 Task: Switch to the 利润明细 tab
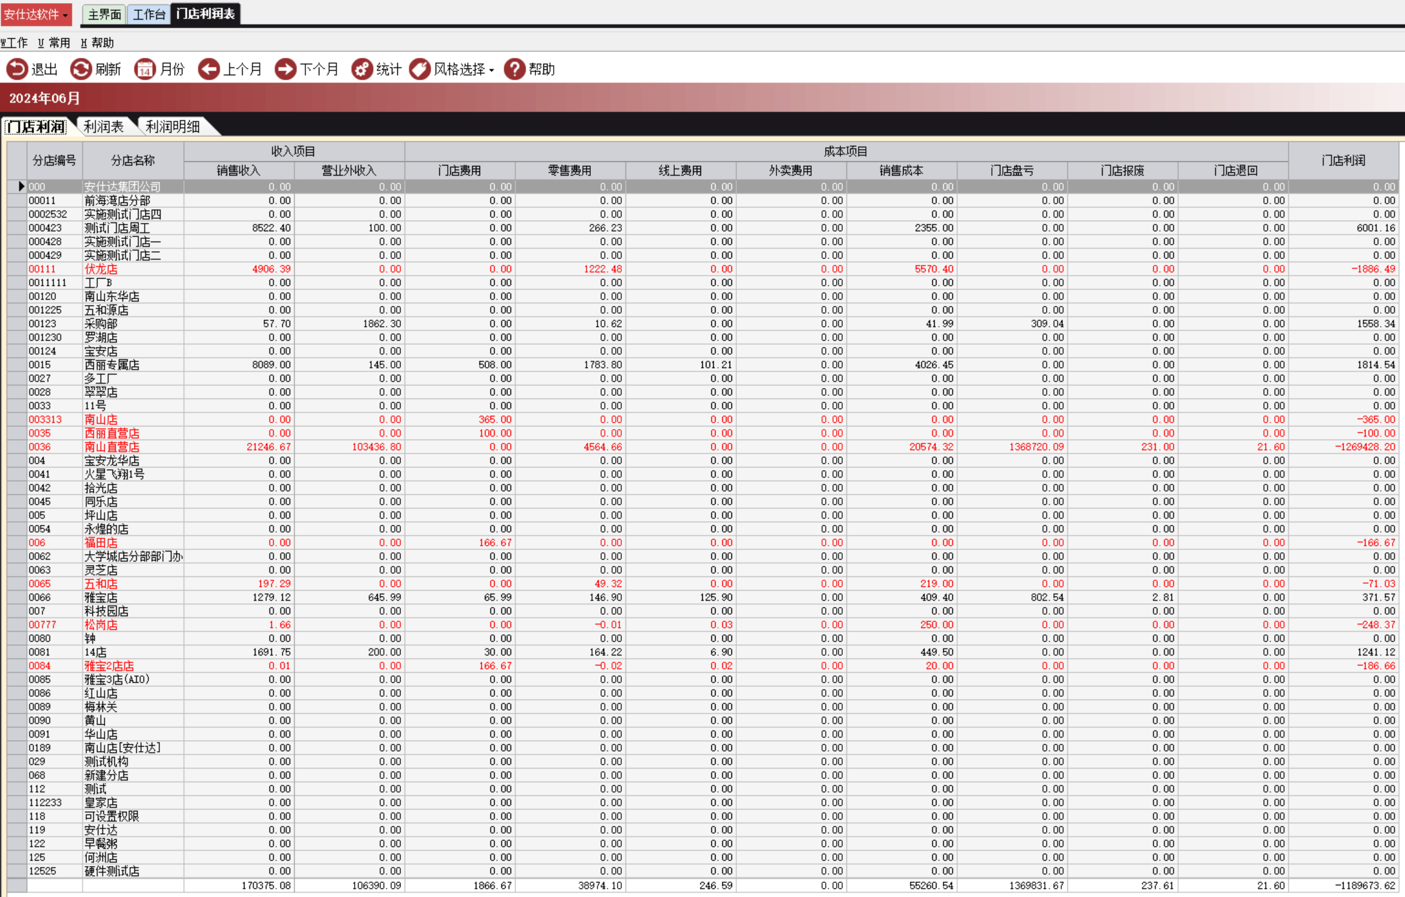pyautogui.click(x=173, y=126)
